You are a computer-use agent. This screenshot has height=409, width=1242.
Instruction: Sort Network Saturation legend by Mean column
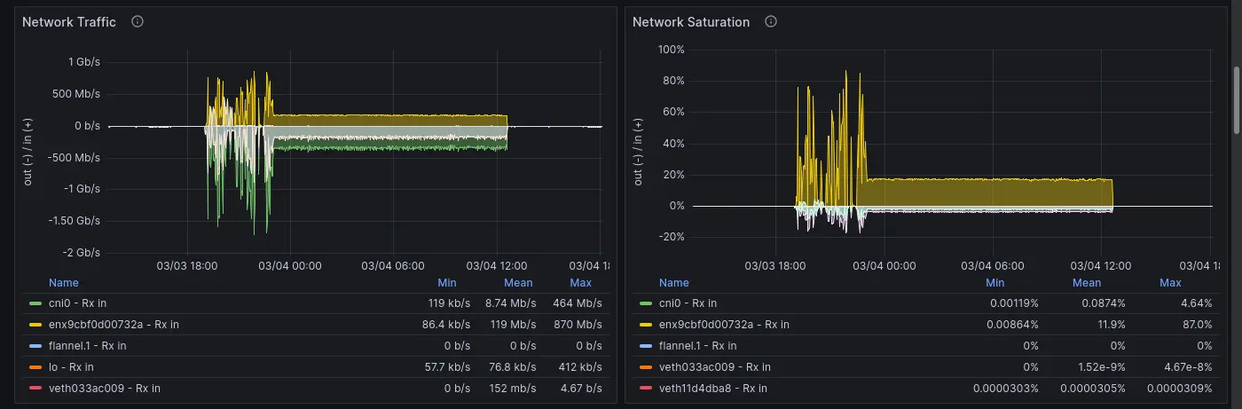click(x=1086, y=283)
